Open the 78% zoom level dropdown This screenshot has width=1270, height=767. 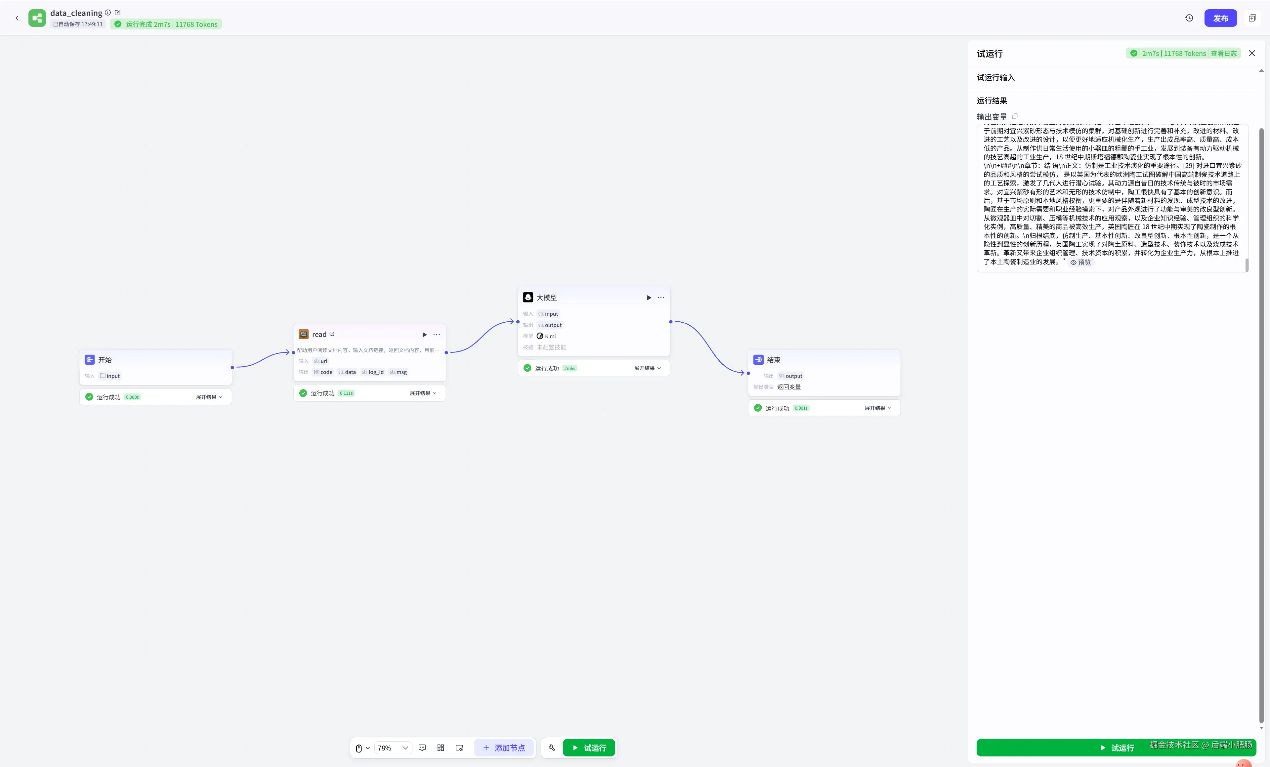coord(393,748)
